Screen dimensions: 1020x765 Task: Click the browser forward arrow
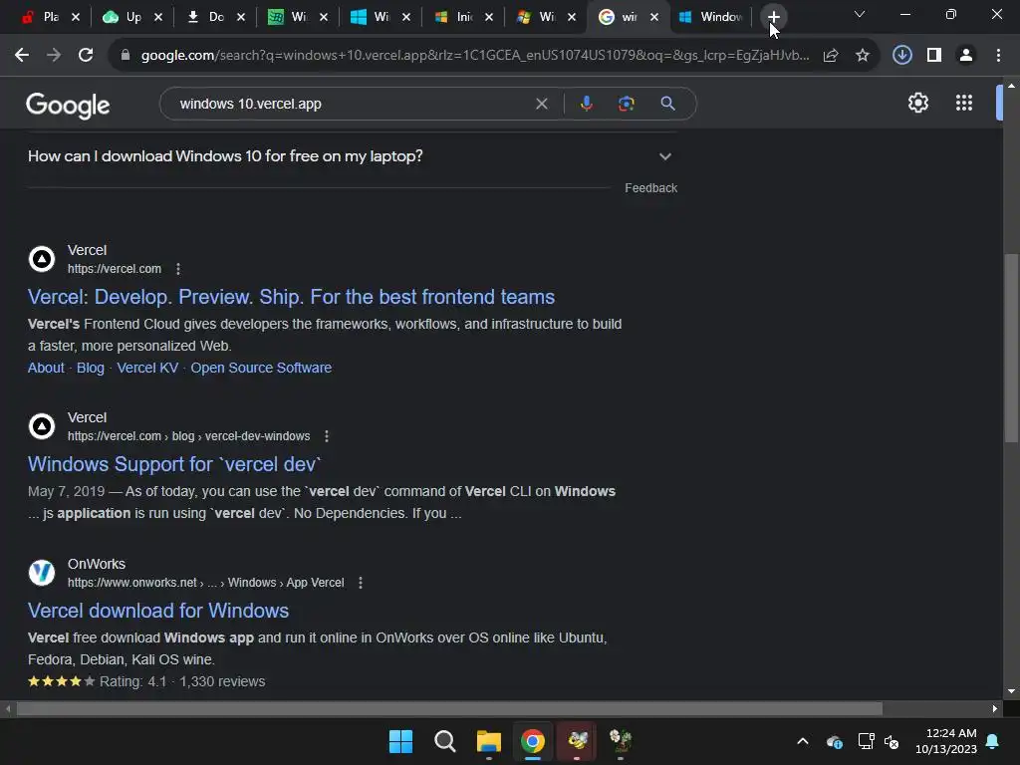pyautogui.click(x=54, y=56)
